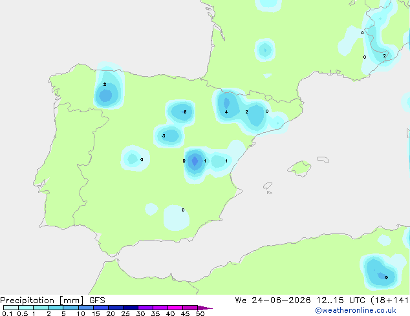Viewport: 410px width, 316px height.
Task: Click the '(18+141' forecast run text
Action: point(389,301)
